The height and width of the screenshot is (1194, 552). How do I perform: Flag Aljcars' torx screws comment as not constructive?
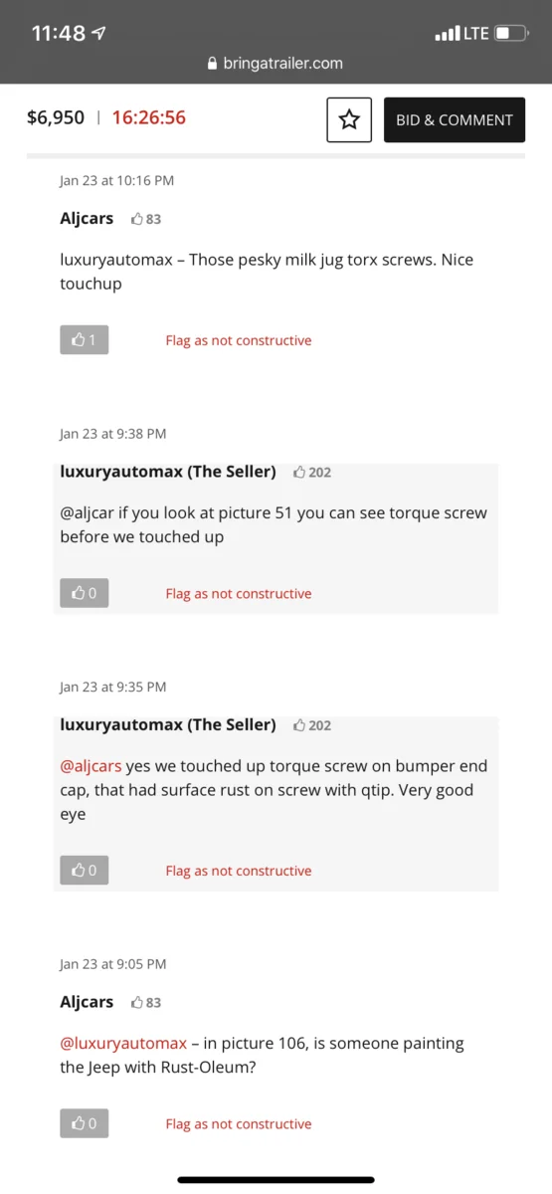tap(239, 340)
